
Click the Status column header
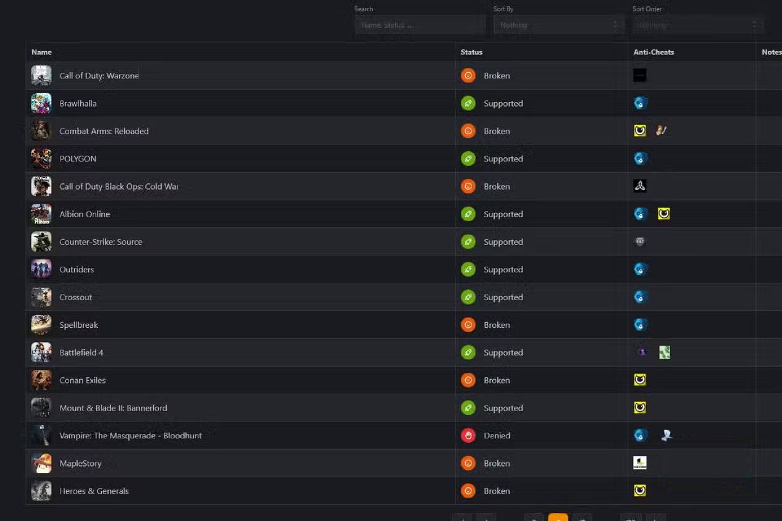(471, 52)
